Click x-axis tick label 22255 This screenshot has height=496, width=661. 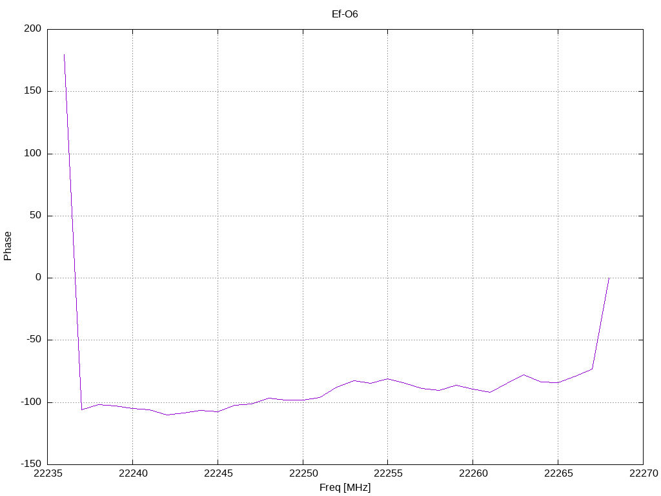click(x=388, y=473)
